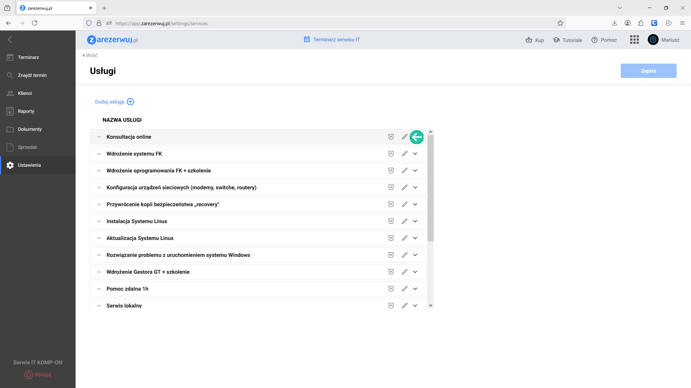This screenshot has width=691, height=388.
Task: Log out using Wyloguj
Action: coord(38,375)
